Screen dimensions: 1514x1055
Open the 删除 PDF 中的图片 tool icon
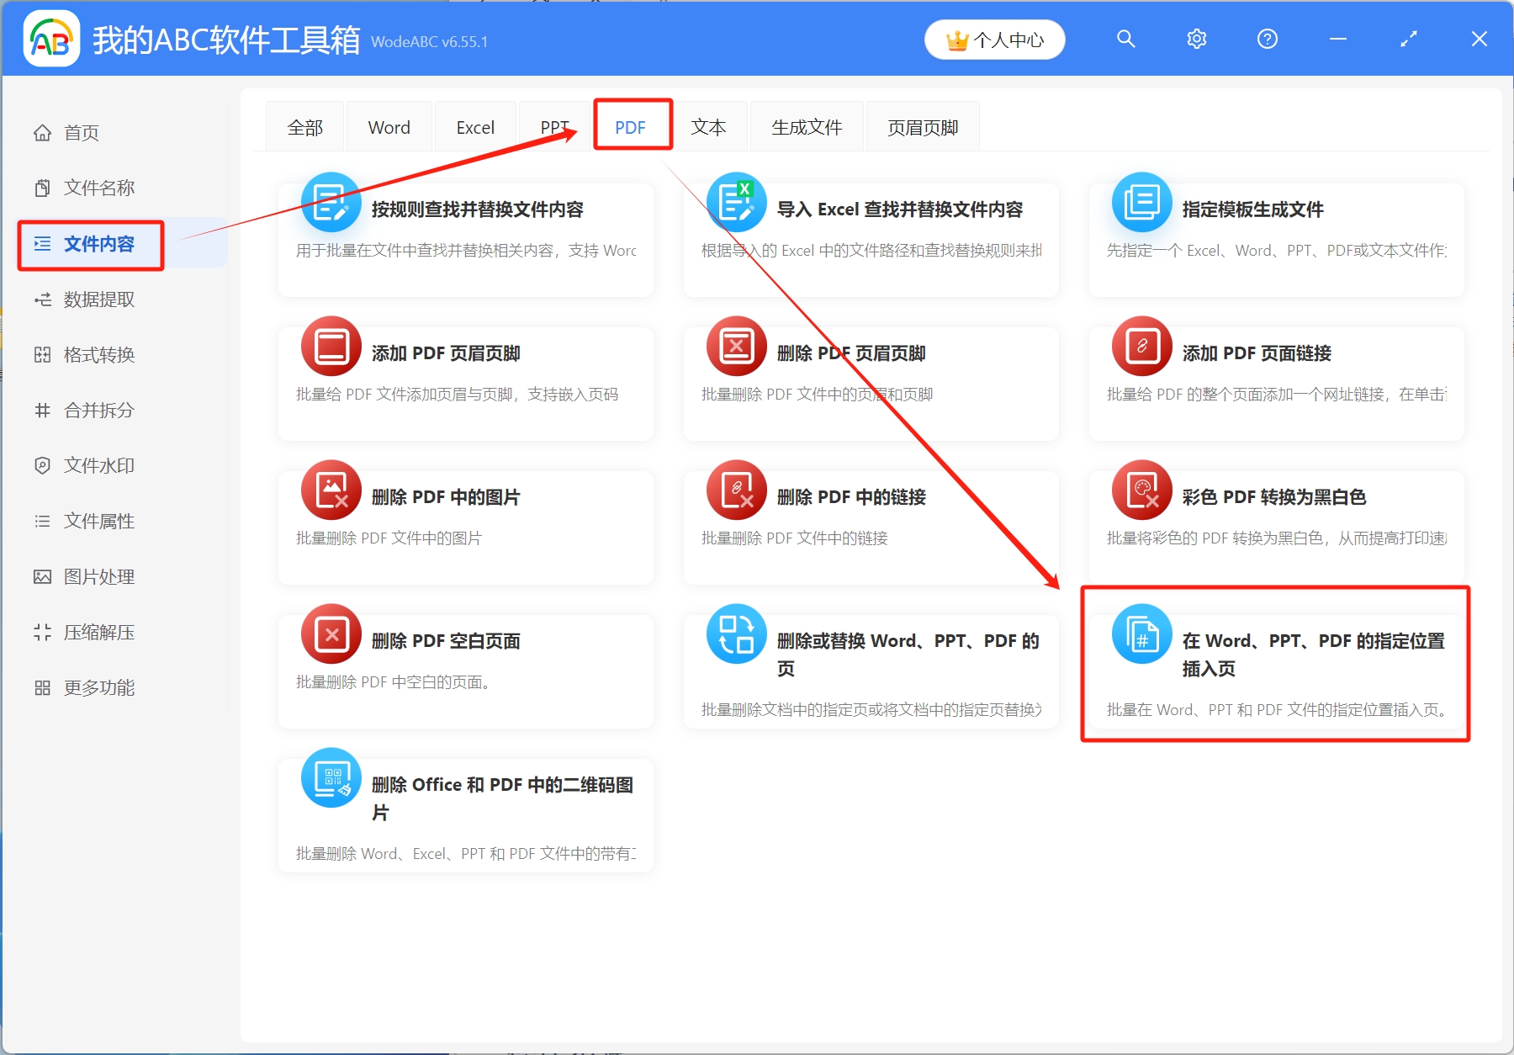(x=331, y=490)
